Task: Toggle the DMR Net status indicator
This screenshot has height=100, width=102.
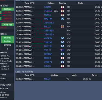Action: (x=8, y=9)
